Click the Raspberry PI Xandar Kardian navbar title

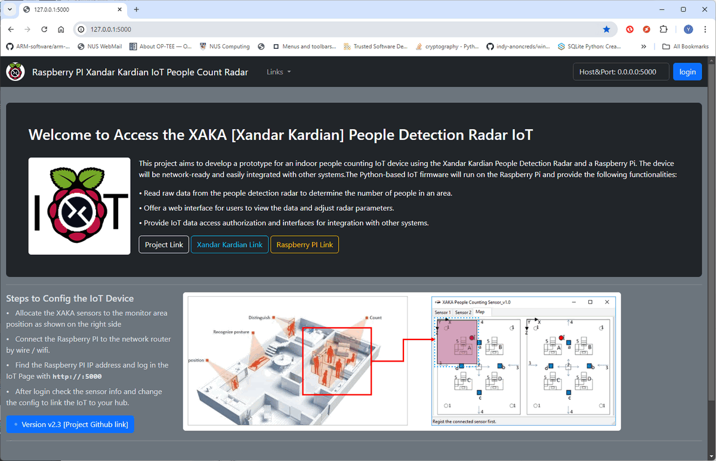[140, 72]
